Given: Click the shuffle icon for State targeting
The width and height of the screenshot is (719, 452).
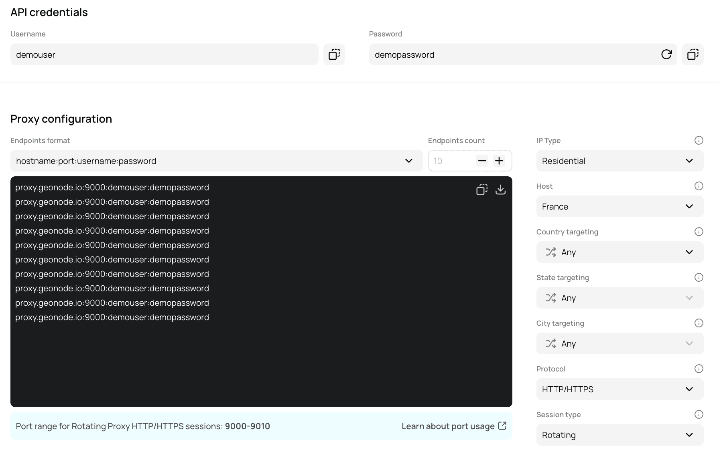Looking at the screenshot, I should (x=550, y=298).
